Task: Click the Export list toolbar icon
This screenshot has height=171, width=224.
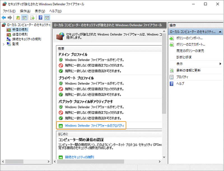Action: (32, 18)
